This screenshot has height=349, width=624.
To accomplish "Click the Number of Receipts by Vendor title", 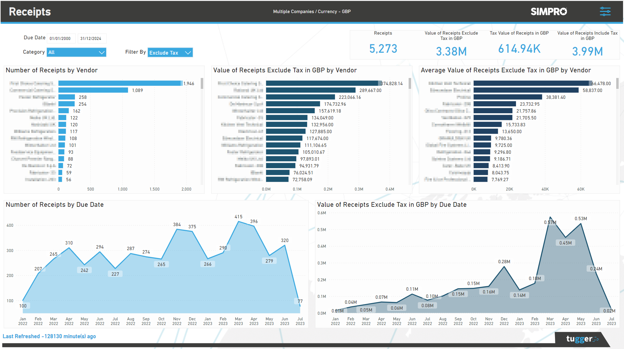I will point(52,70).
